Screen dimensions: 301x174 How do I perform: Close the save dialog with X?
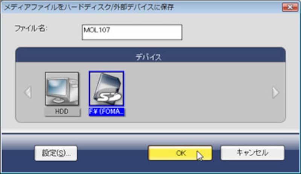290,7
